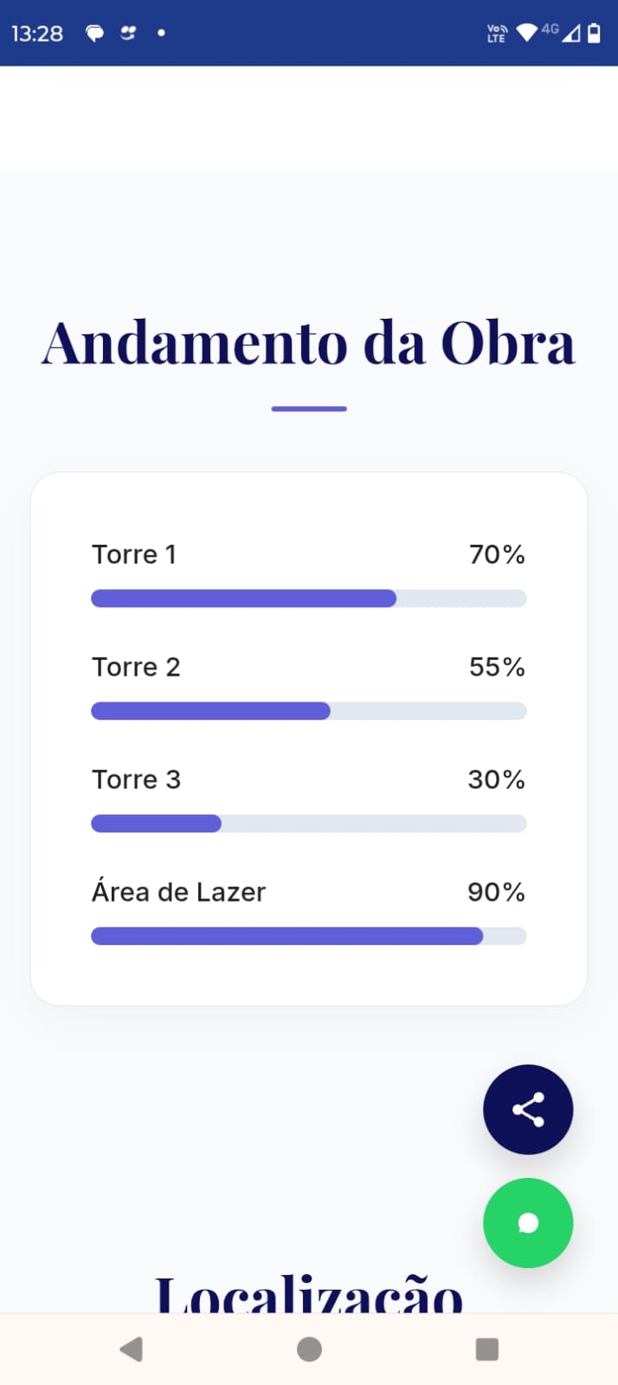This screenshot has width=618, height=1385.
Task: Tap the Área de Lazer label
Action: pyautogui.click(x=178, y=892)
